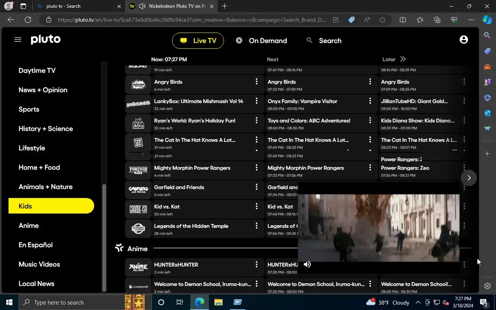
Task: Open the Windows notification center
Action: coord(484,302)
